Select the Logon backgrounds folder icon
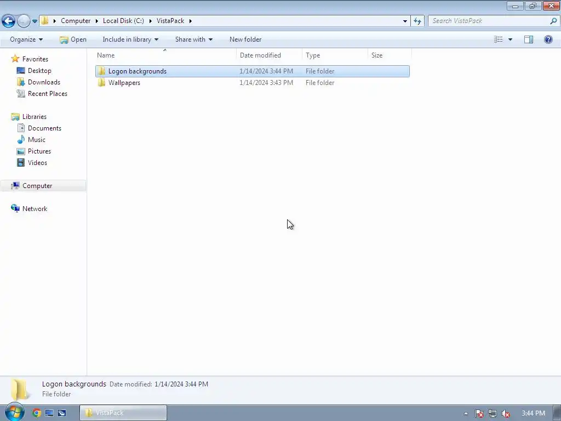The image size is (561, 421). 101,71
